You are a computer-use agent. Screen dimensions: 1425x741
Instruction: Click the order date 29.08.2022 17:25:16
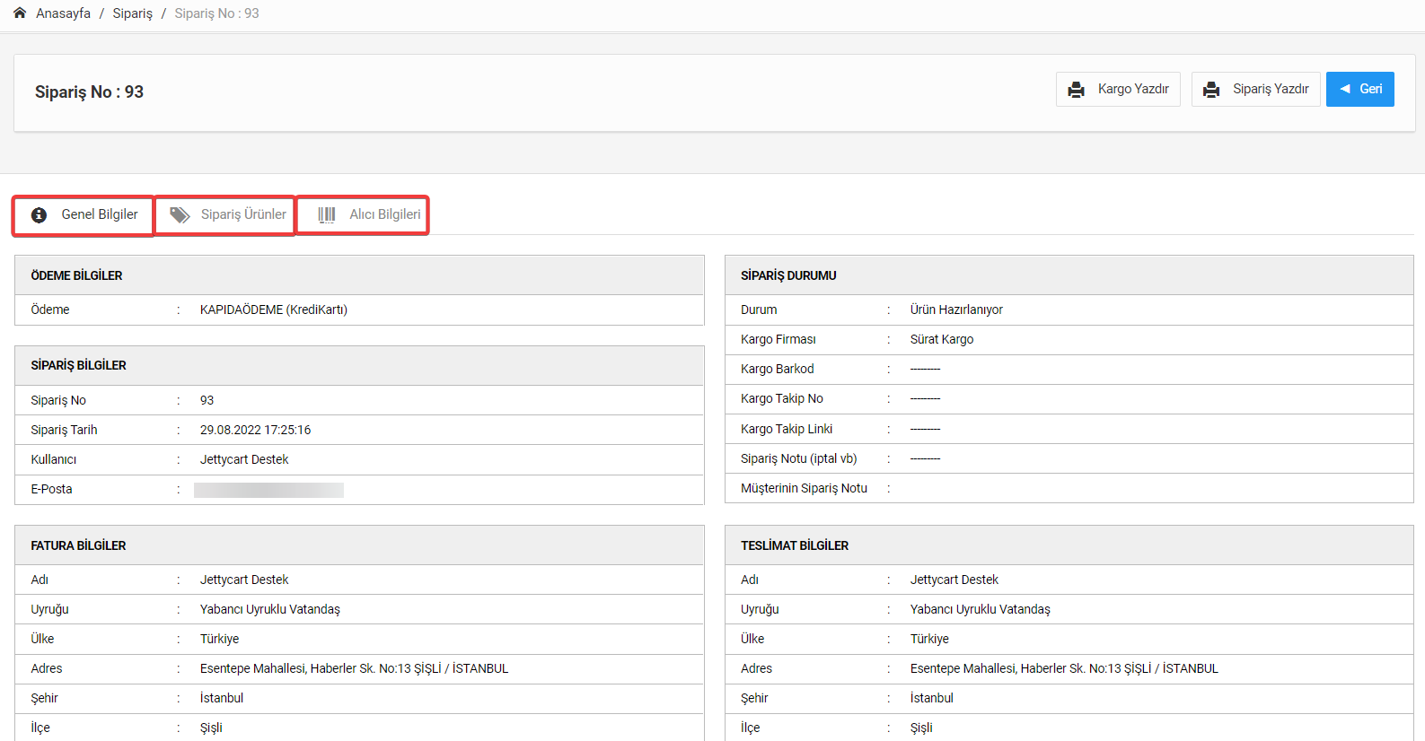pyautogui.click(x=255, y=430)
